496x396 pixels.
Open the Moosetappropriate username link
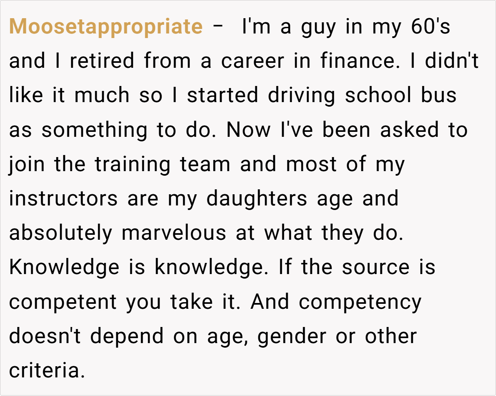click(x=106, y=27)
